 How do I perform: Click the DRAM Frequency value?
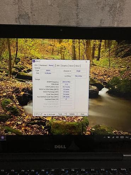(66, 82)
